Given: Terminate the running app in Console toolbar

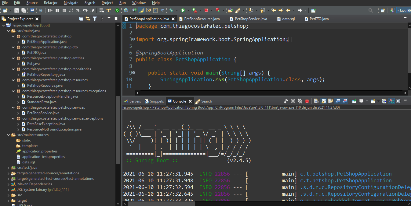Looking at the screenshot, I should pyautogui.click(x=307, y=101).
